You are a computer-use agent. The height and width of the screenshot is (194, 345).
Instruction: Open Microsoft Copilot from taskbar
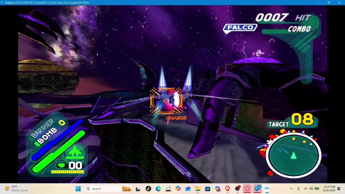(x=178, y=189)
